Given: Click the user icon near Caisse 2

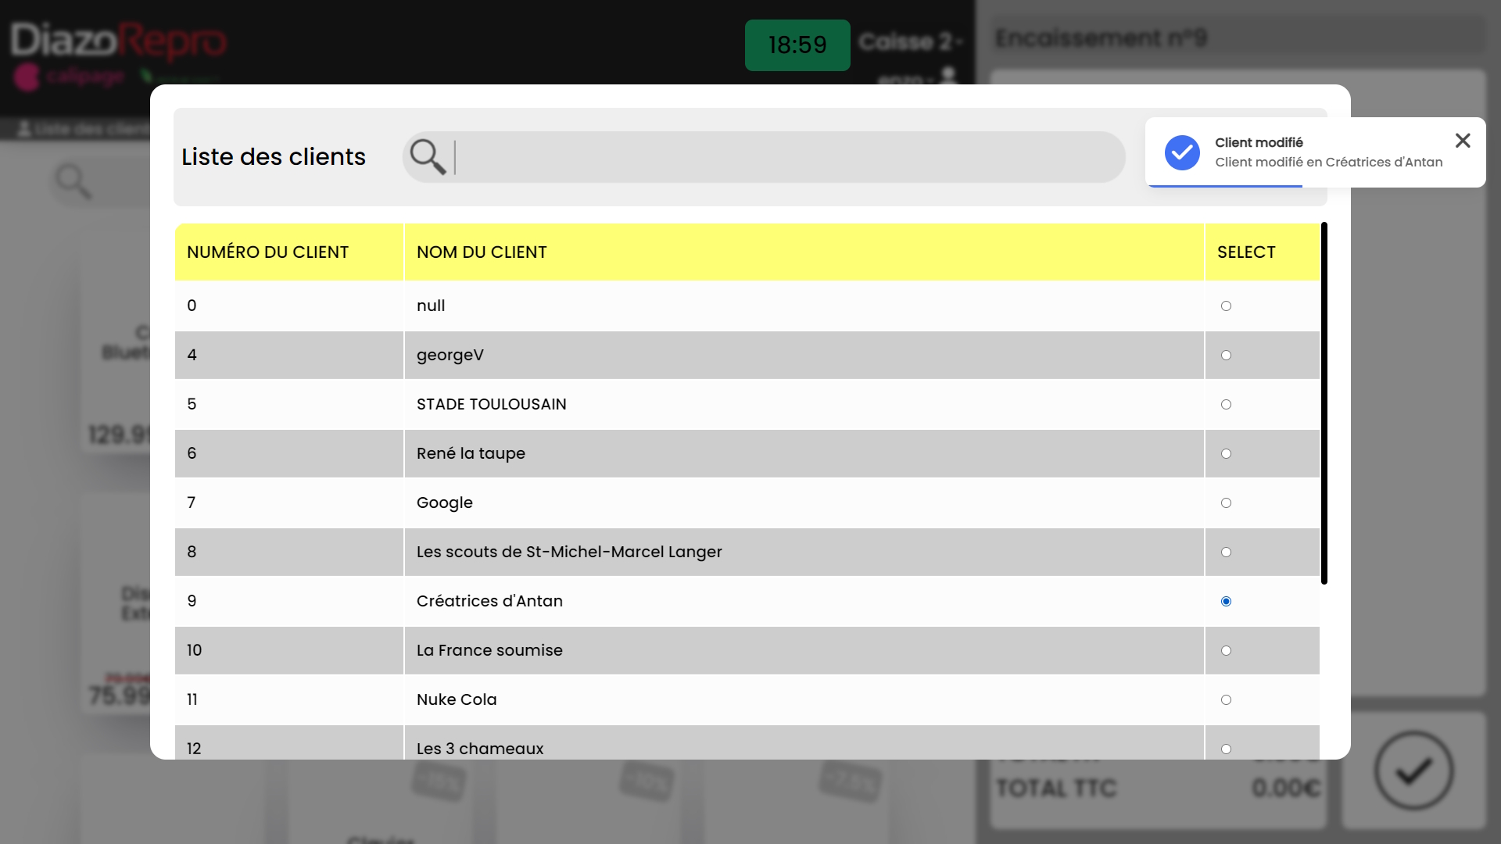Looking at the screenshot, I should 948,76.
